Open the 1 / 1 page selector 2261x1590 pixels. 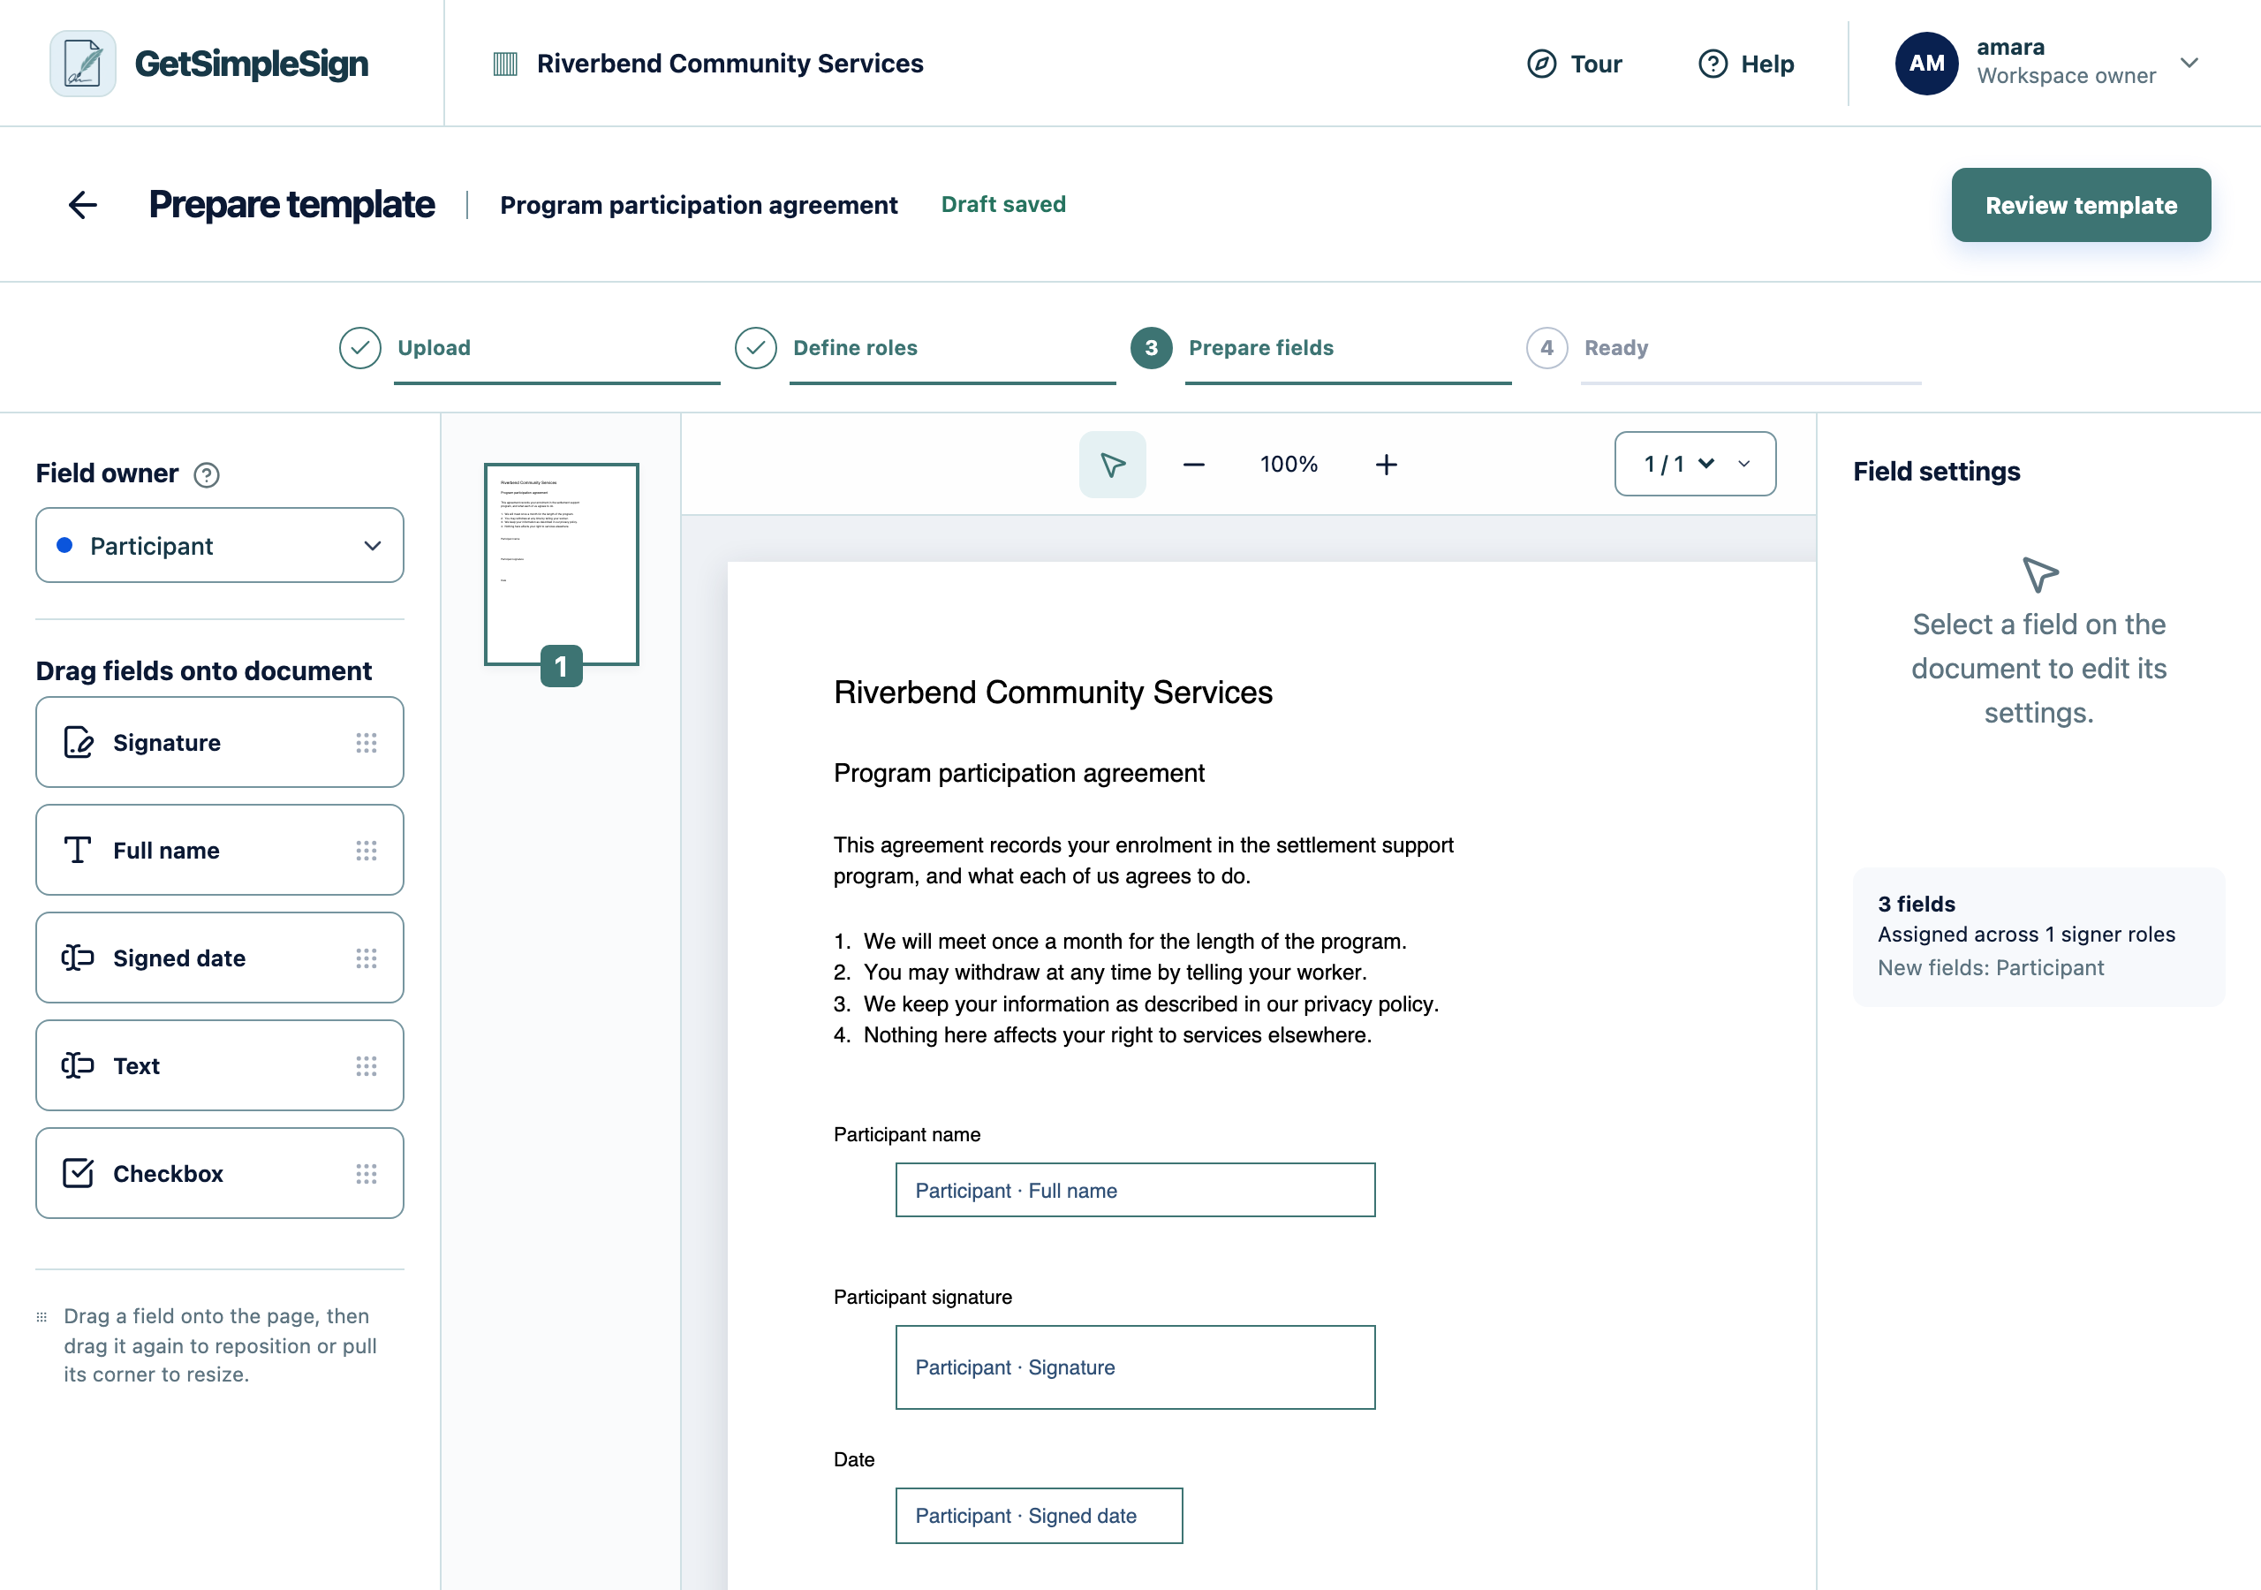1695,464
